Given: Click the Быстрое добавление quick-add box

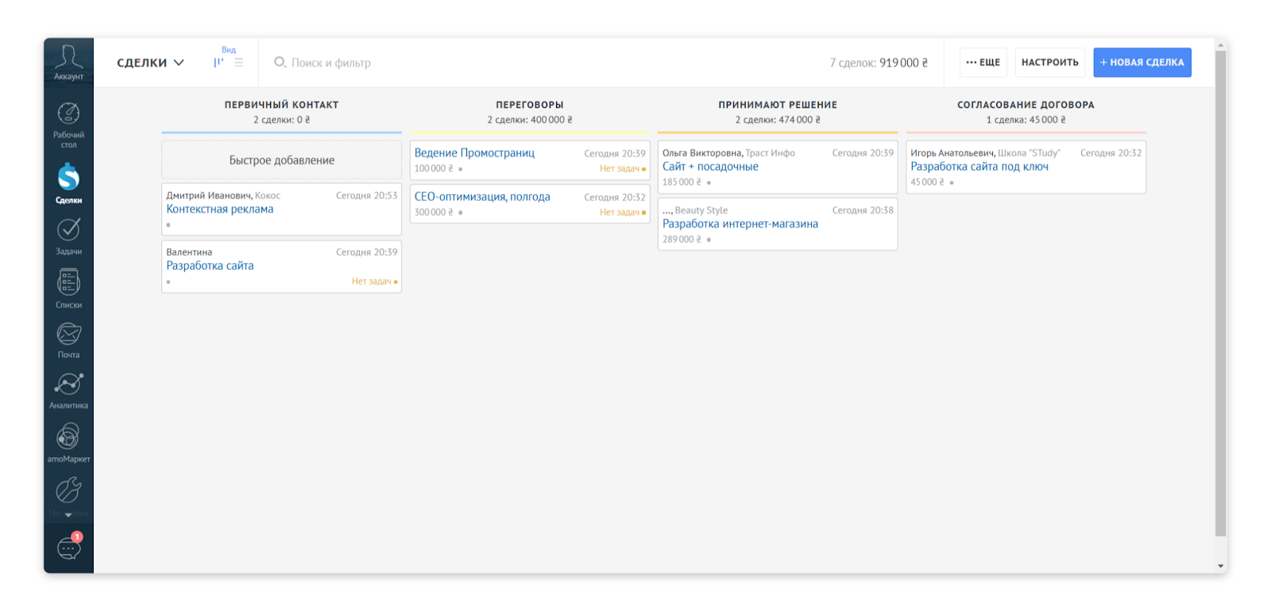Looking at the screenshot, I should pos(281,160).
